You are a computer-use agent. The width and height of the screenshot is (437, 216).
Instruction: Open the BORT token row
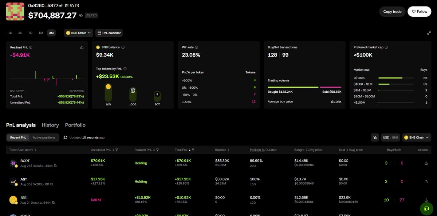[219, 163]
